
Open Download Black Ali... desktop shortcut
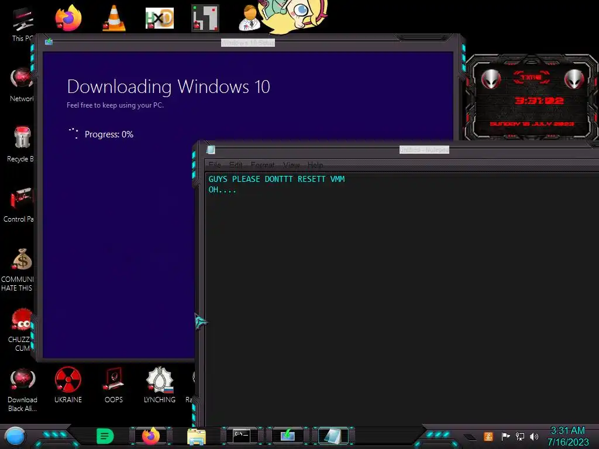click(x=22, y=390)
